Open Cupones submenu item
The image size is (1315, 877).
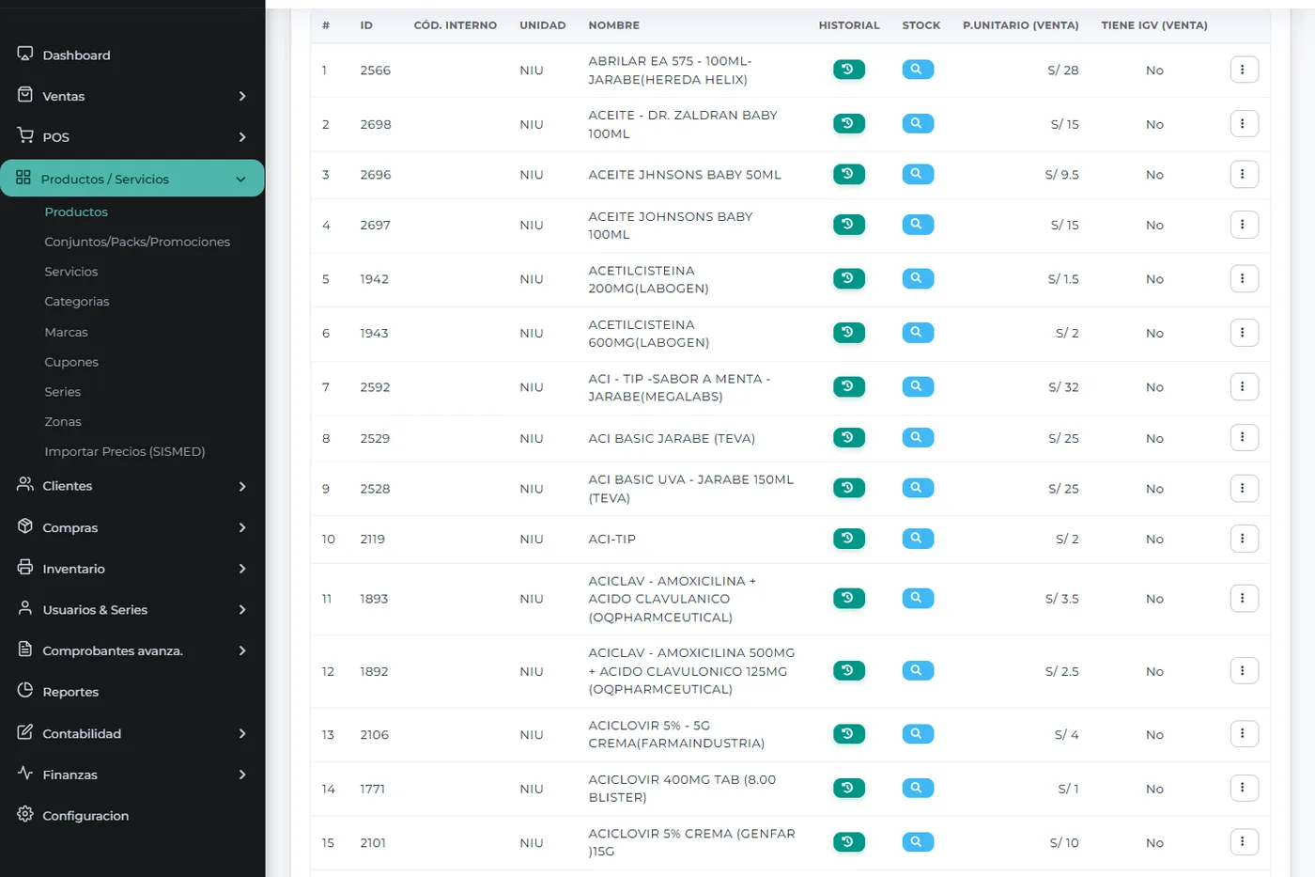pyautogui.click(x=71, y=362)
